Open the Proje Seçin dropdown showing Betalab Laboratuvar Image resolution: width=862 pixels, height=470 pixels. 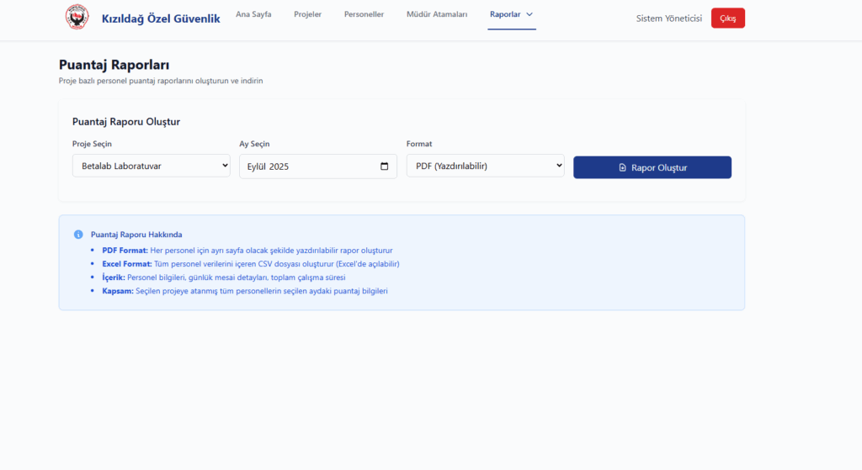[x=151, y=166]
